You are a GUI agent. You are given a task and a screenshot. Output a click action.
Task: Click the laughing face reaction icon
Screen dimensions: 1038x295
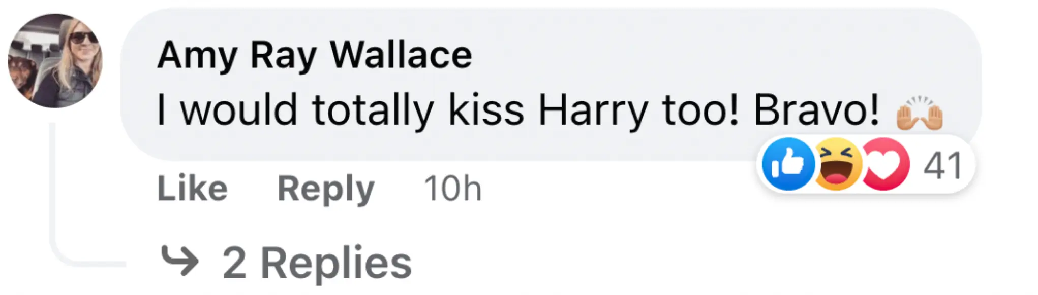(x=837, y=165)
